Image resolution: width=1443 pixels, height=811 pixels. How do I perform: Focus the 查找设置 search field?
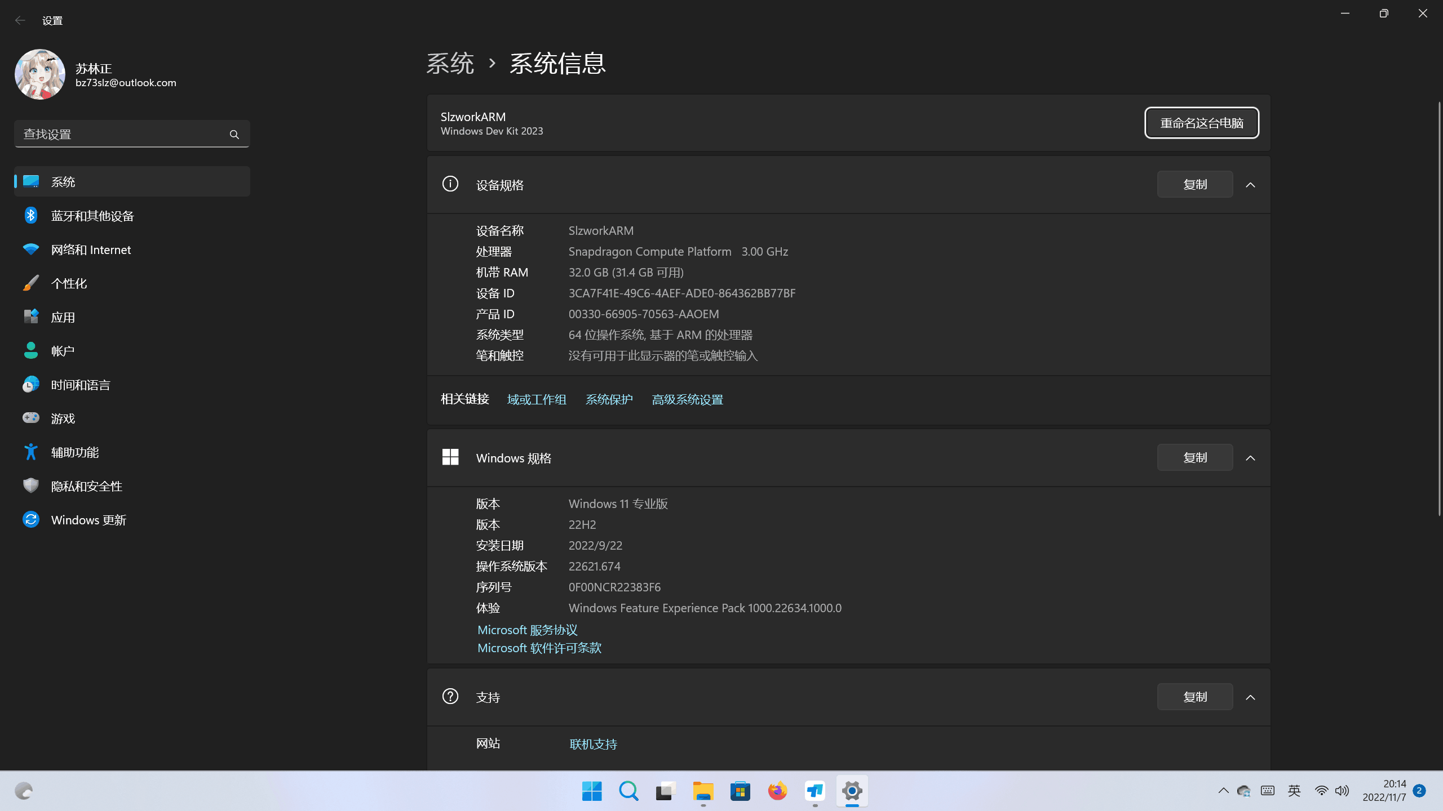coord(132,134)
